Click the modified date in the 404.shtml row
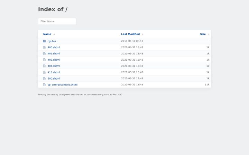Image resolution: width=249 pixels, height=155 pixels. (x=132, y=66)
